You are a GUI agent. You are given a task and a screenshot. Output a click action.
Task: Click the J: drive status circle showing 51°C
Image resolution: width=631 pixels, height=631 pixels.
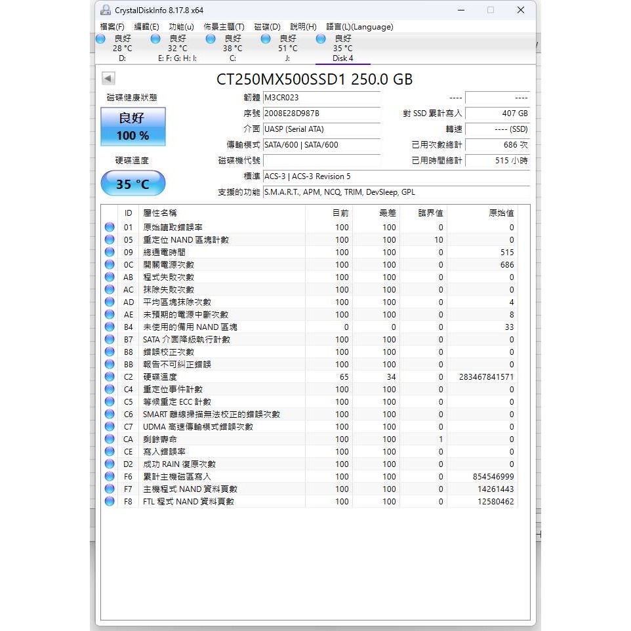tap(265, 39)
